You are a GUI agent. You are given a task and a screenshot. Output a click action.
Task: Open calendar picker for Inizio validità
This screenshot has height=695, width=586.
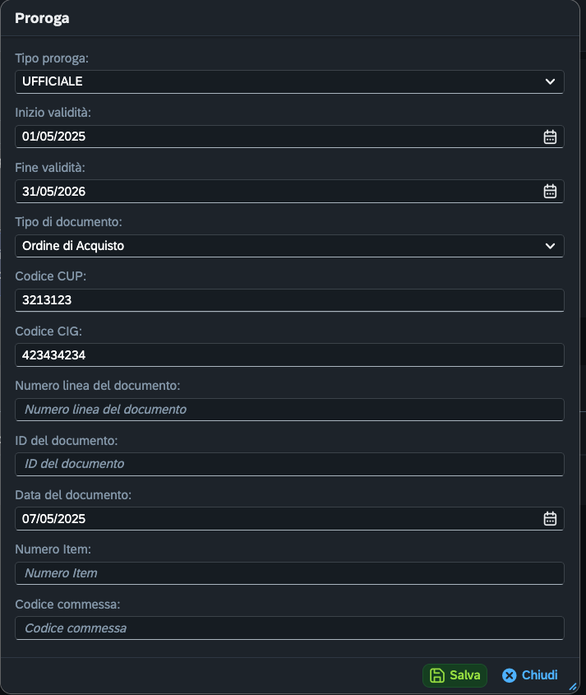pyautogui.click(x=550, y=137)
